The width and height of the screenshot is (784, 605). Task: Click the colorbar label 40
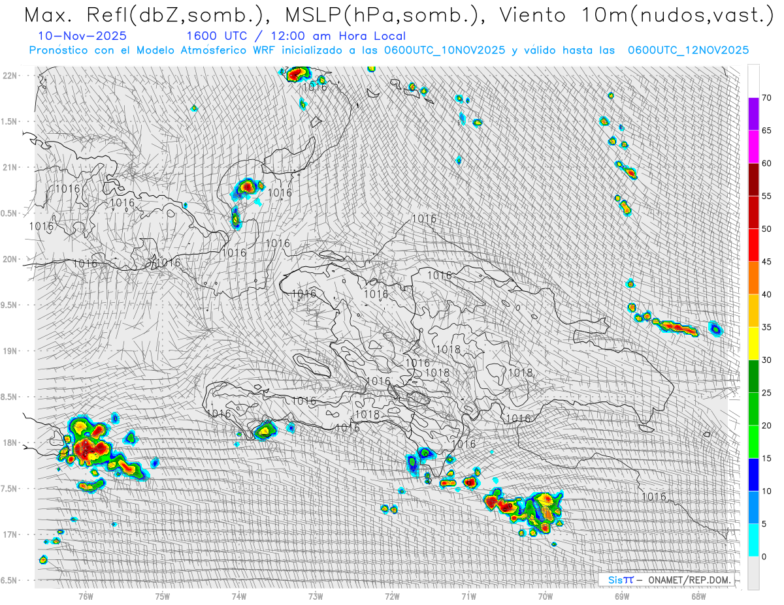(766, 294)
